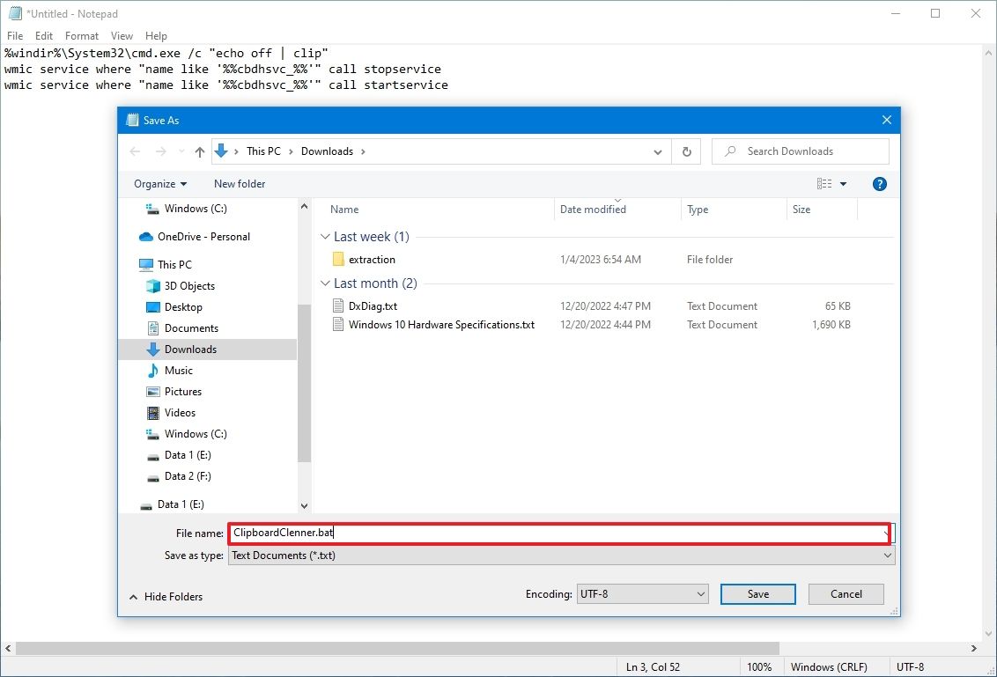Image resolution: width=997 pixels, height=677 pixels.
Task: Open the Format menu in Notepad
Action: pyautogui.click(x=81, y=35)
